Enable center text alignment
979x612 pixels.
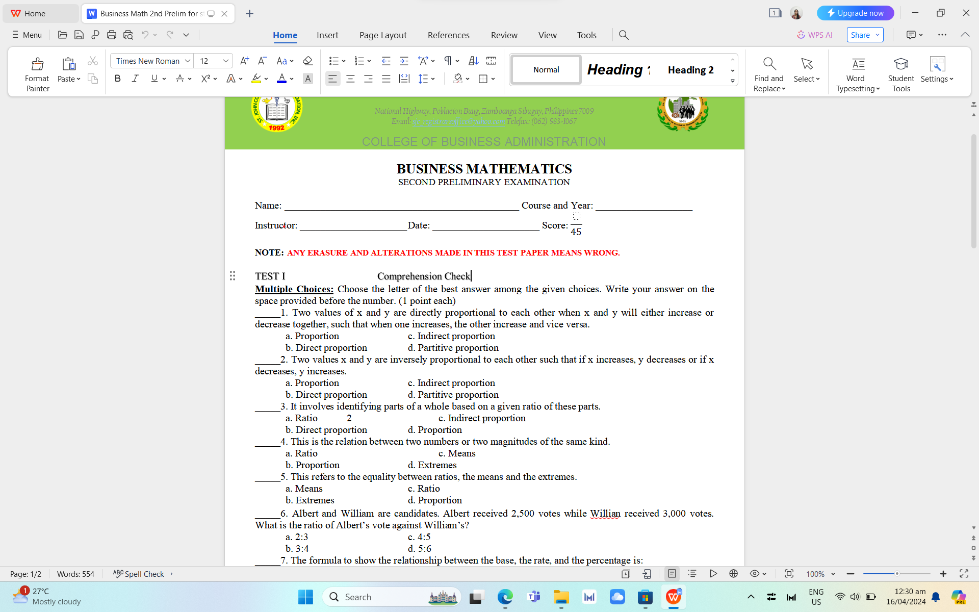(x=350, y=79)
